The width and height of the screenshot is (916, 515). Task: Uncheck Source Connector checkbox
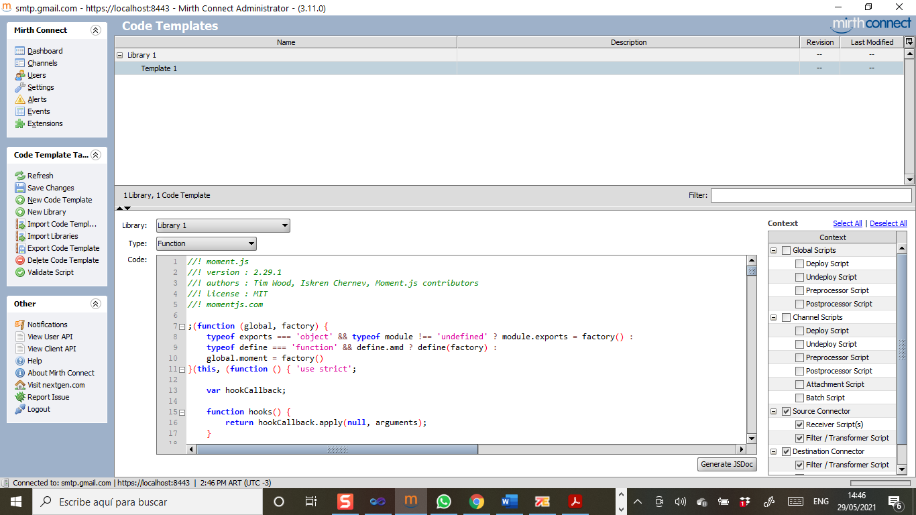(x=786, y=411)
